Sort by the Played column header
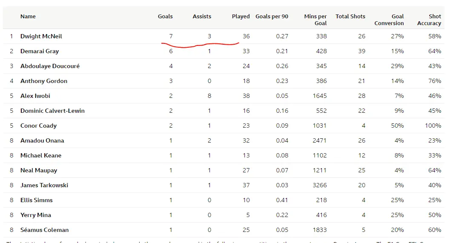The height and width of the screenshot is (243, 456). pos(241,17)
